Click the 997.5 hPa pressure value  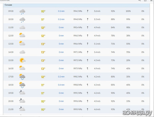[x=78, y=60]
